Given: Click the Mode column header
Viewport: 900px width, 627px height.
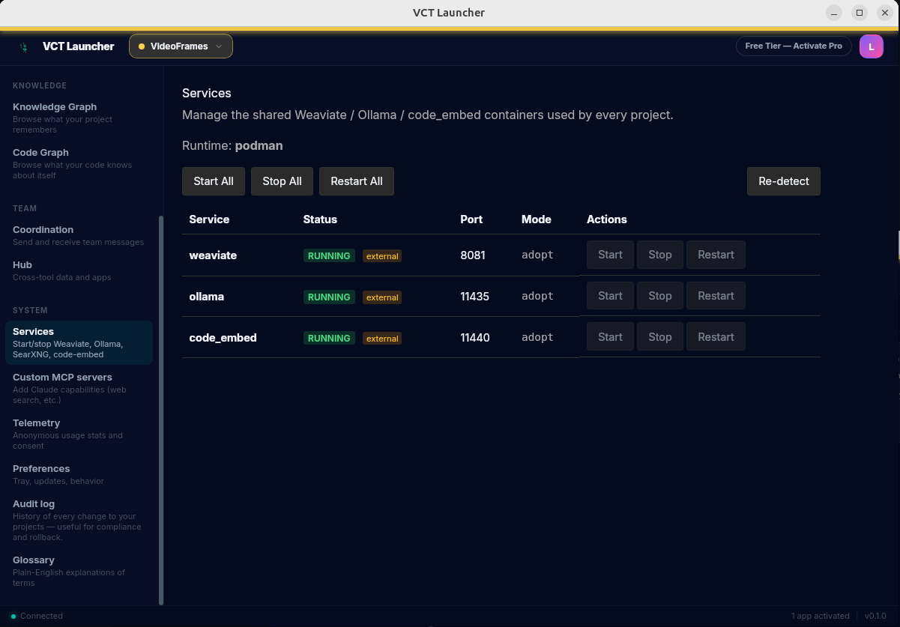Looking at the screenshot, I should click(x=537, y=219).
